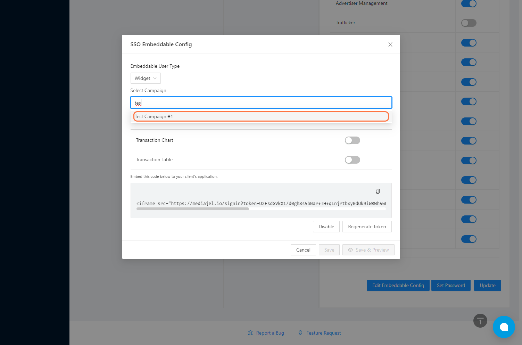Open the Widget user type dropdown
522x345 pixels.
pyautogui.click(x=146, y=78)
